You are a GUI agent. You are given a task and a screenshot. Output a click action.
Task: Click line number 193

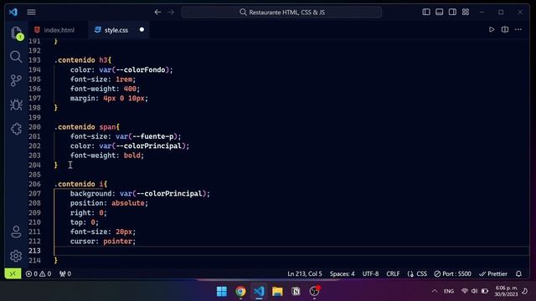[x=34, y=60]
